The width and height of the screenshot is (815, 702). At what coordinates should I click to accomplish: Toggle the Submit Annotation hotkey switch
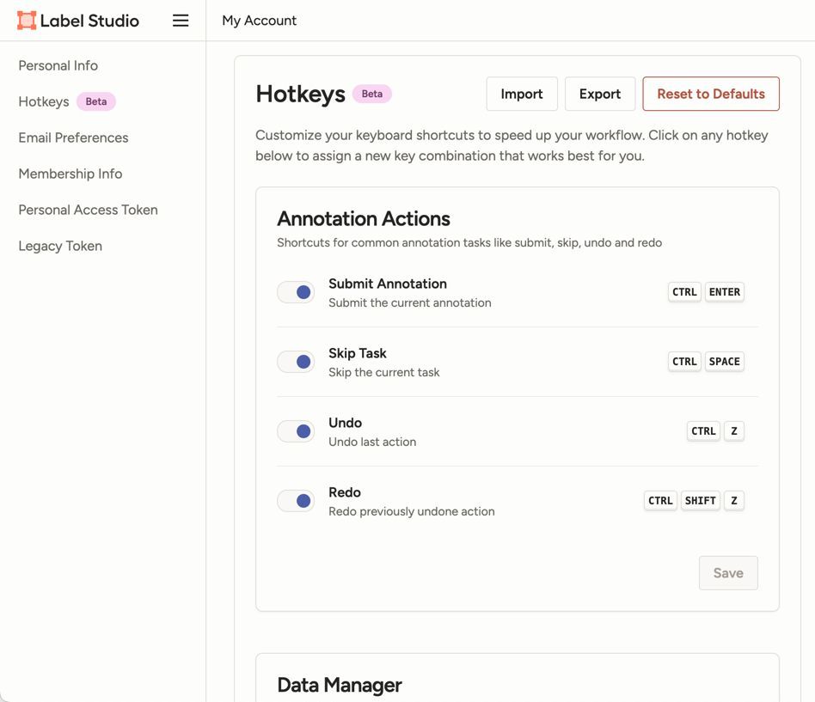(x=296, y=292)
